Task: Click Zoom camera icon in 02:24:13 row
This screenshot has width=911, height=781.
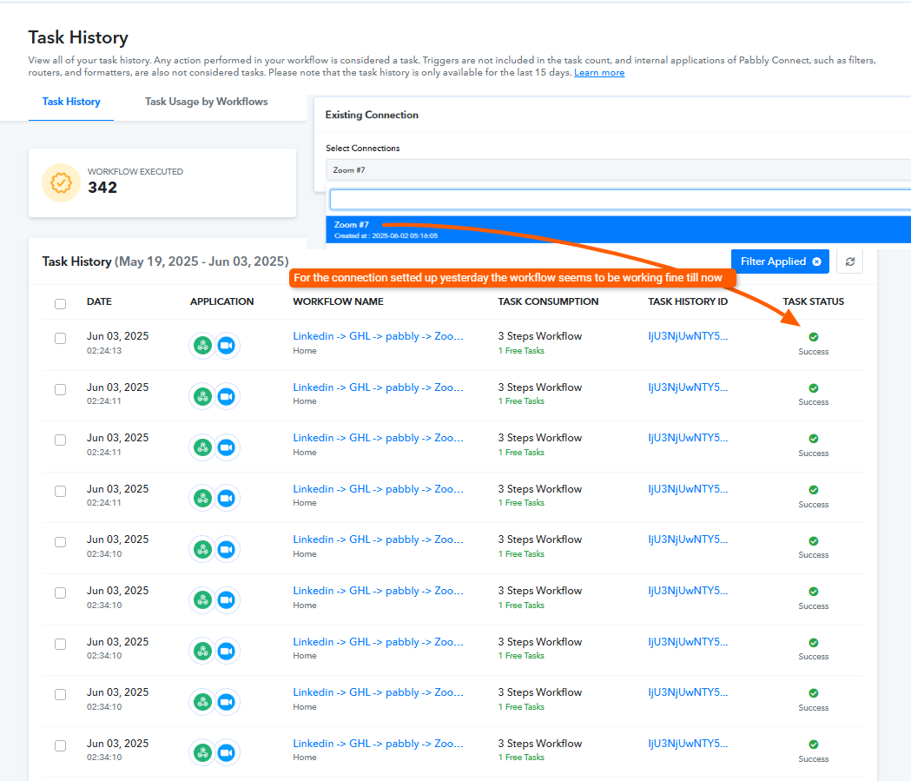Action: [227, 346]
